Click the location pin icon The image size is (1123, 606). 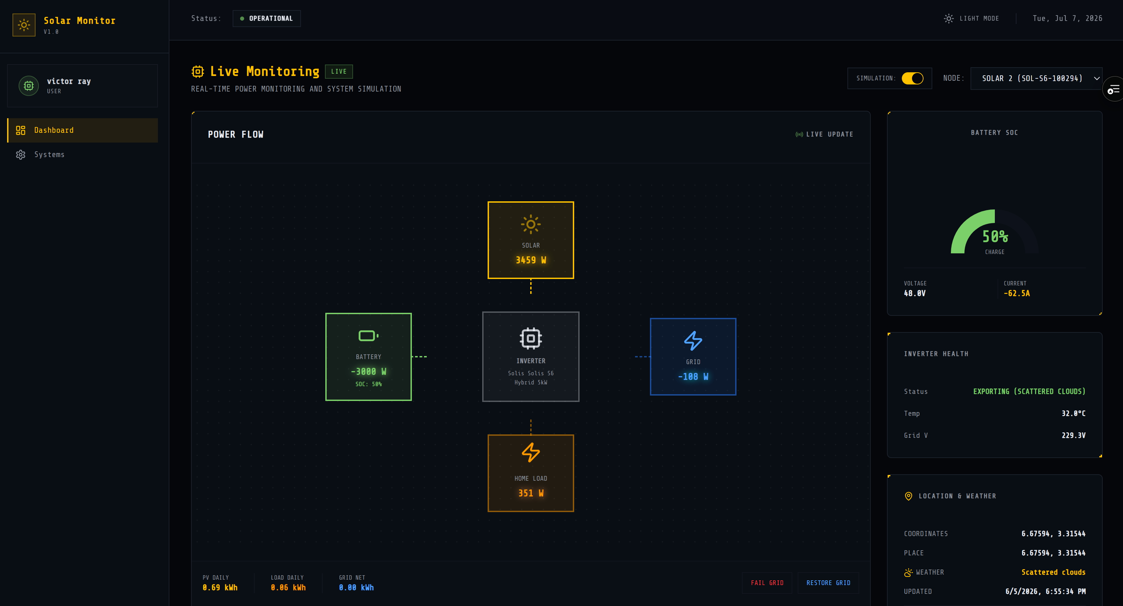(909, 496)
